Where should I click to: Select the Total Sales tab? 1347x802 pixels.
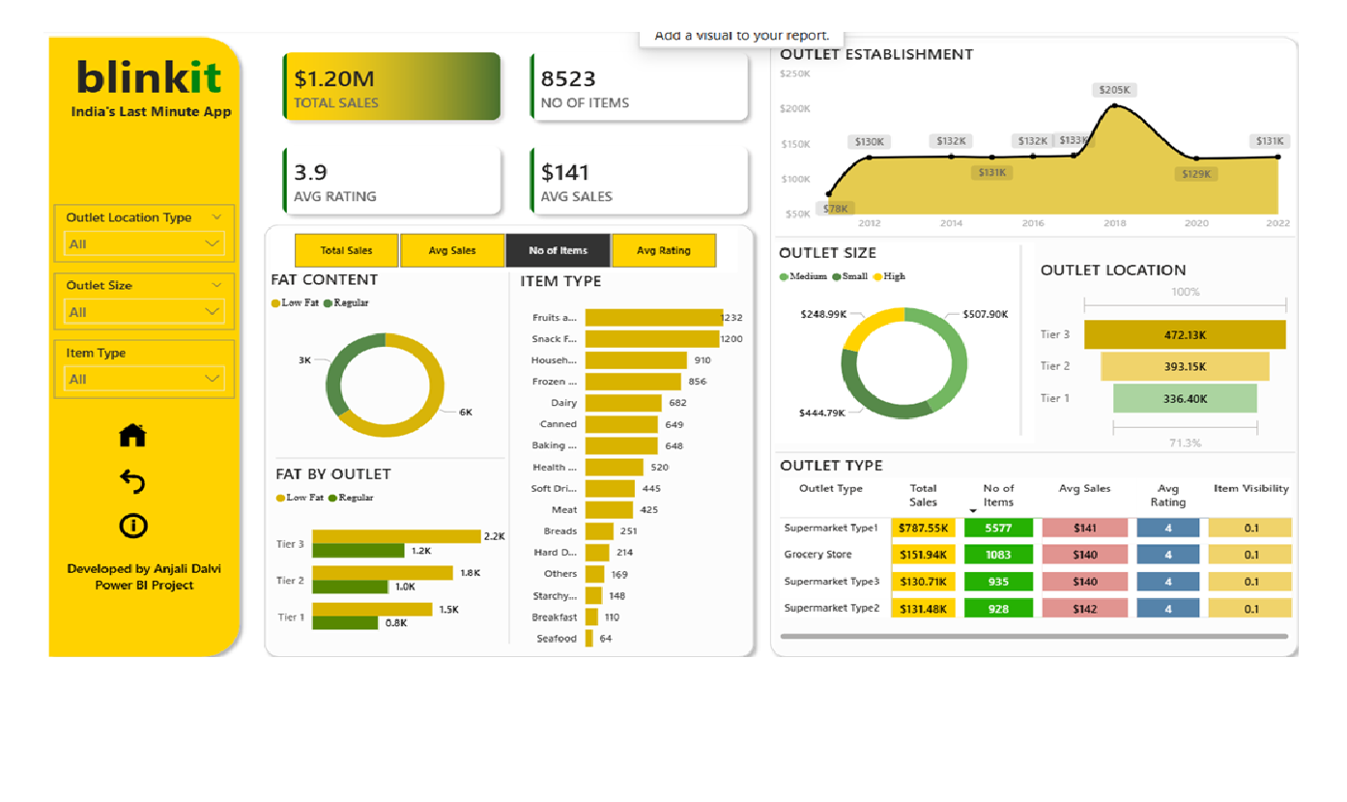346,250
